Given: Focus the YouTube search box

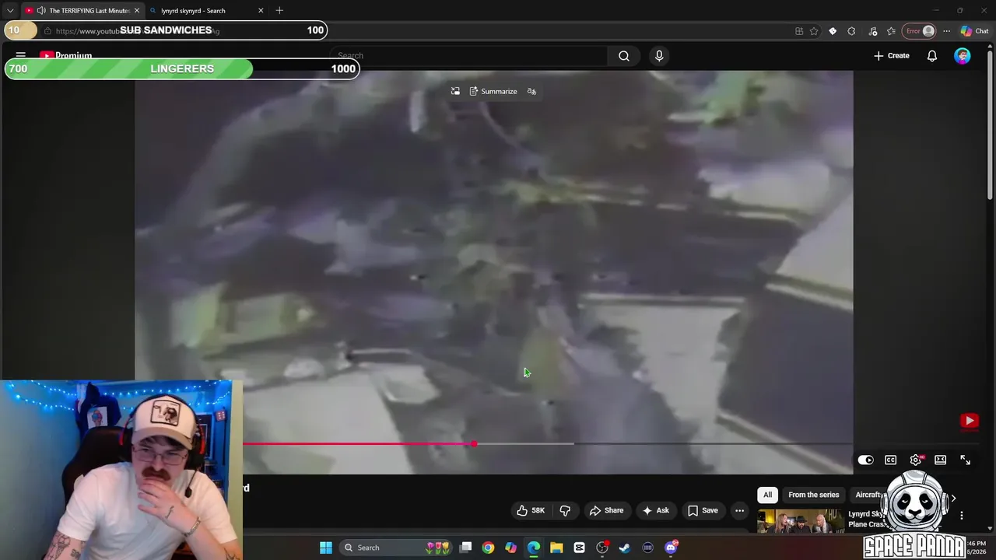Looking at the screenshot, I should coord(468,55).
